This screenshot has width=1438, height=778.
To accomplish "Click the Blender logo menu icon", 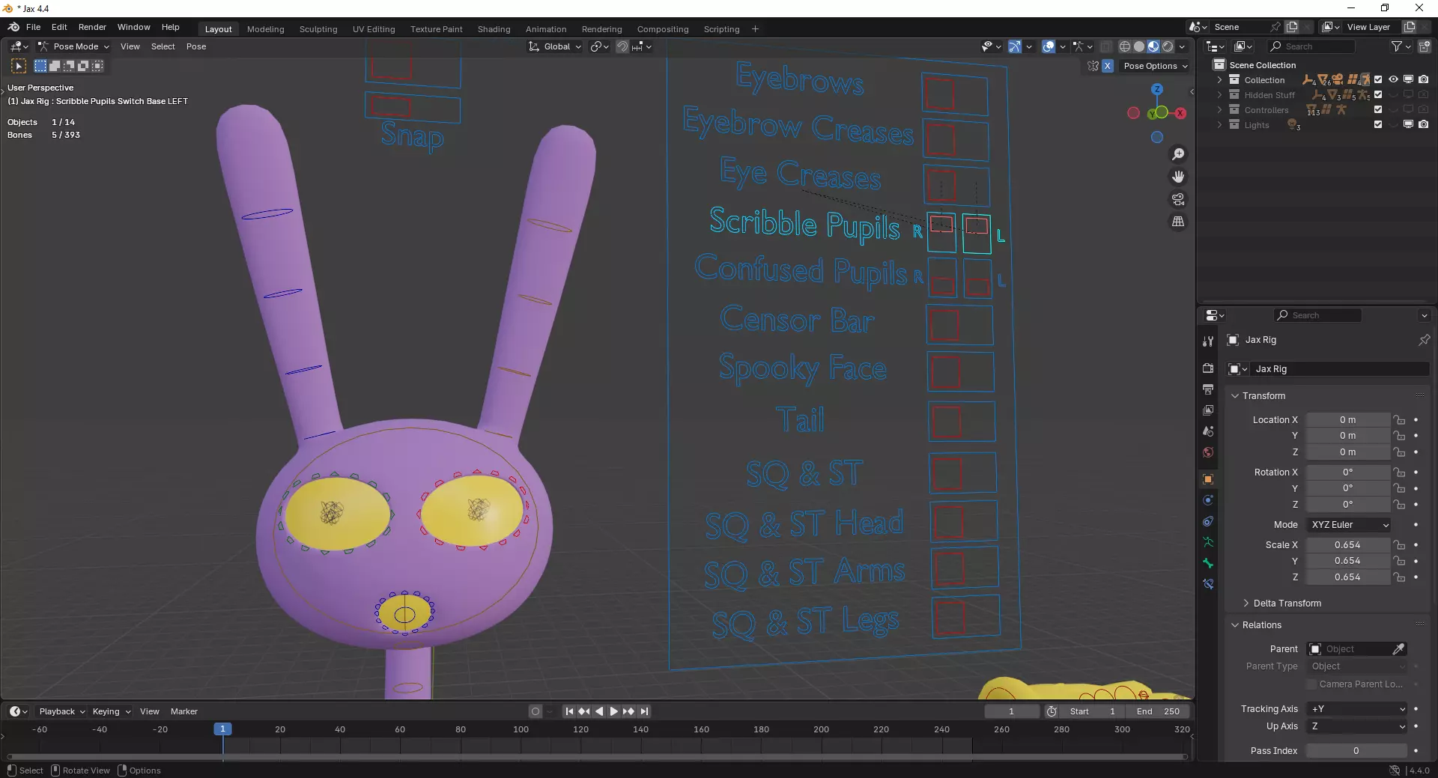I will point(13,27).
